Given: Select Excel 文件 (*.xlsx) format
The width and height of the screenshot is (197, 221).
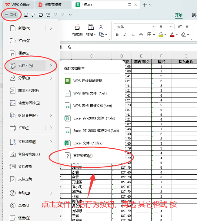Looking at the screenshot, I should 87,143.
